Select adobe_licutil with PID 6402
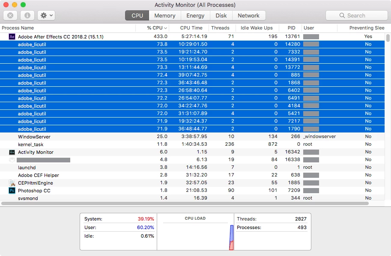Screen dimensions: 391x256 point(192,91)
